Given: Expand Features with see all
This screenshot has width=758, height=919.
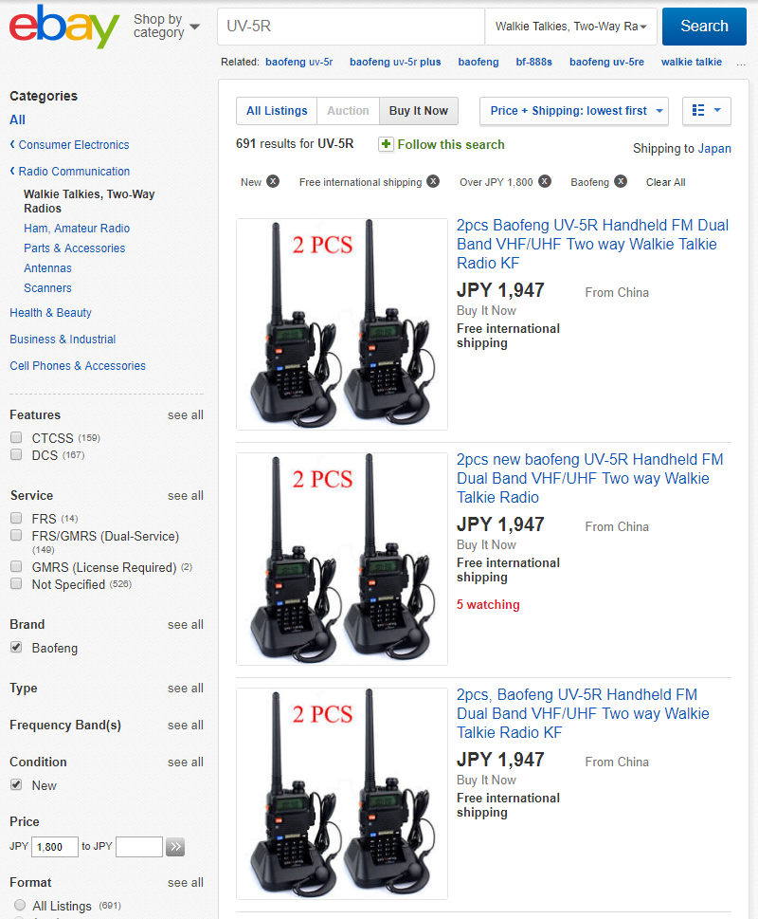Looking at the screenshot, I should [186, 415].
